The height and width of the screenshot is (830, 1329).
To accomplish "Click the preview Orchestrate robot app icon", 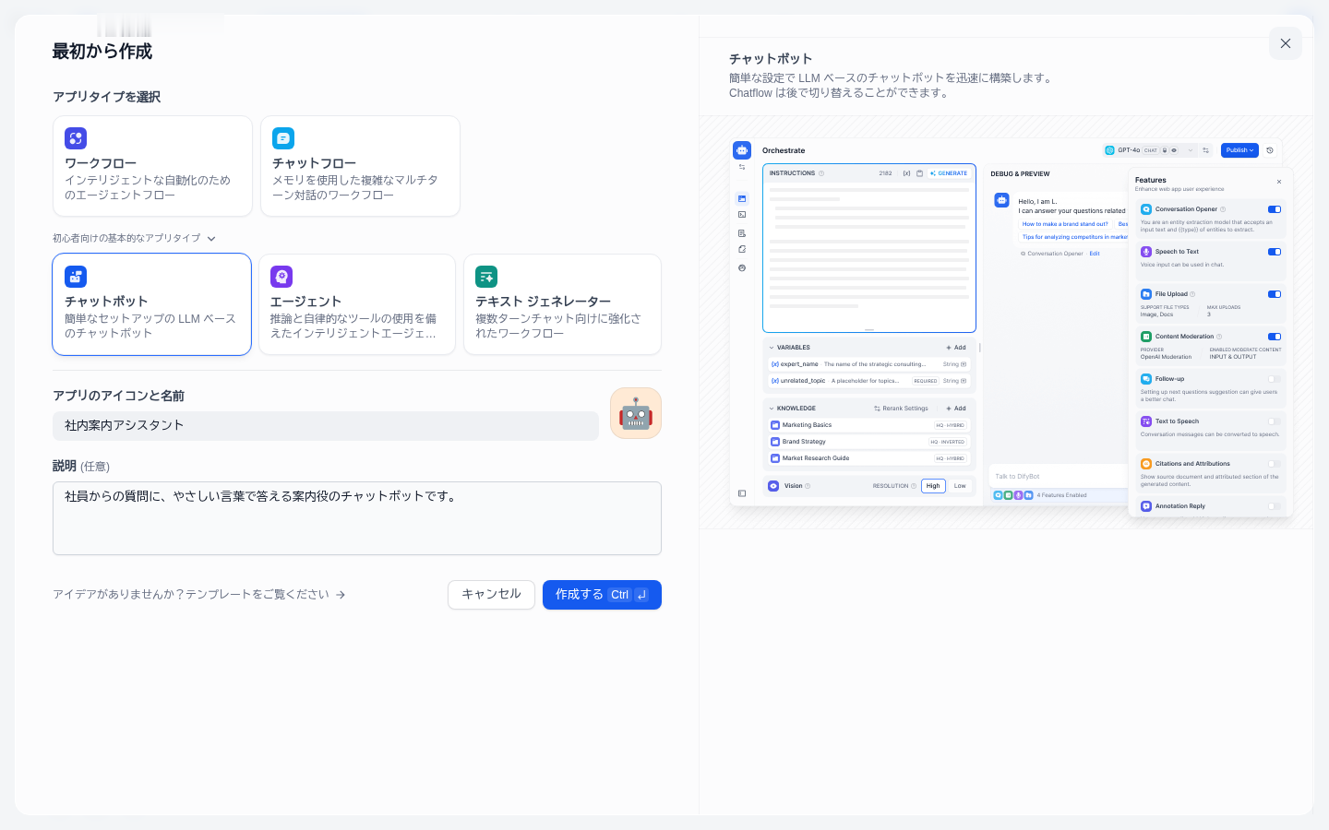I will coord(742,150).
